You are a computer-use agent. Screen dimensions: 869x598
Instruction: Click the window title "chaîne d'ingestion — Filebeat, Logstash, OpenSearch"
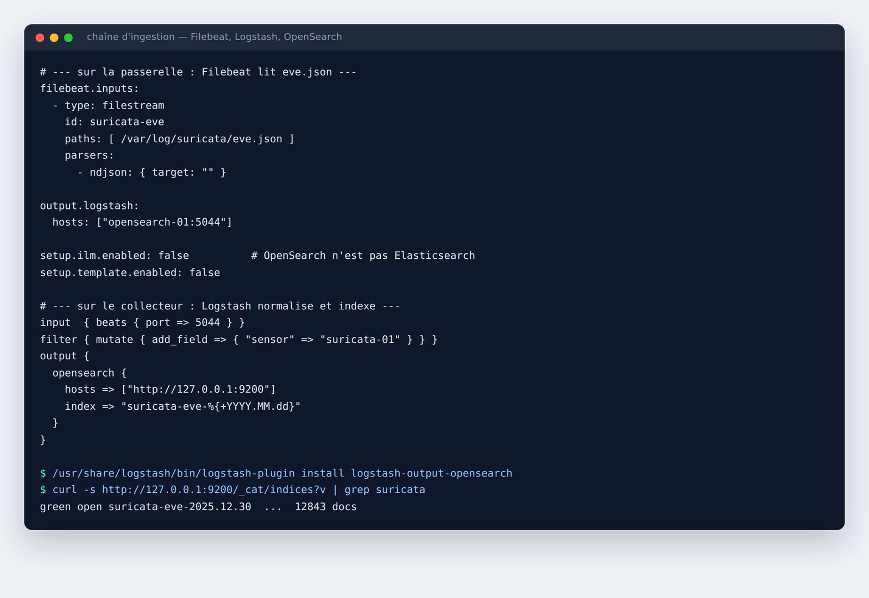[214, 37]
